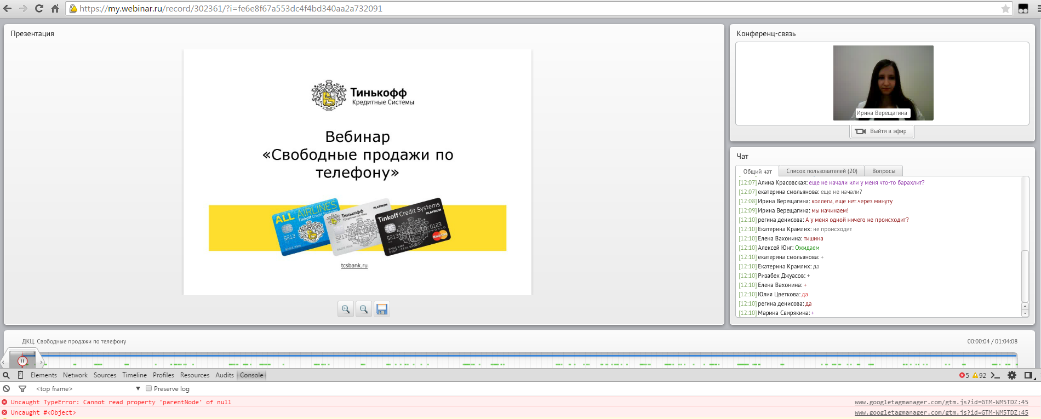Viewport: 1041px width, 419px height.
Task: Click the Ирина Верещагина name label on video
Action: click(882, 113)
